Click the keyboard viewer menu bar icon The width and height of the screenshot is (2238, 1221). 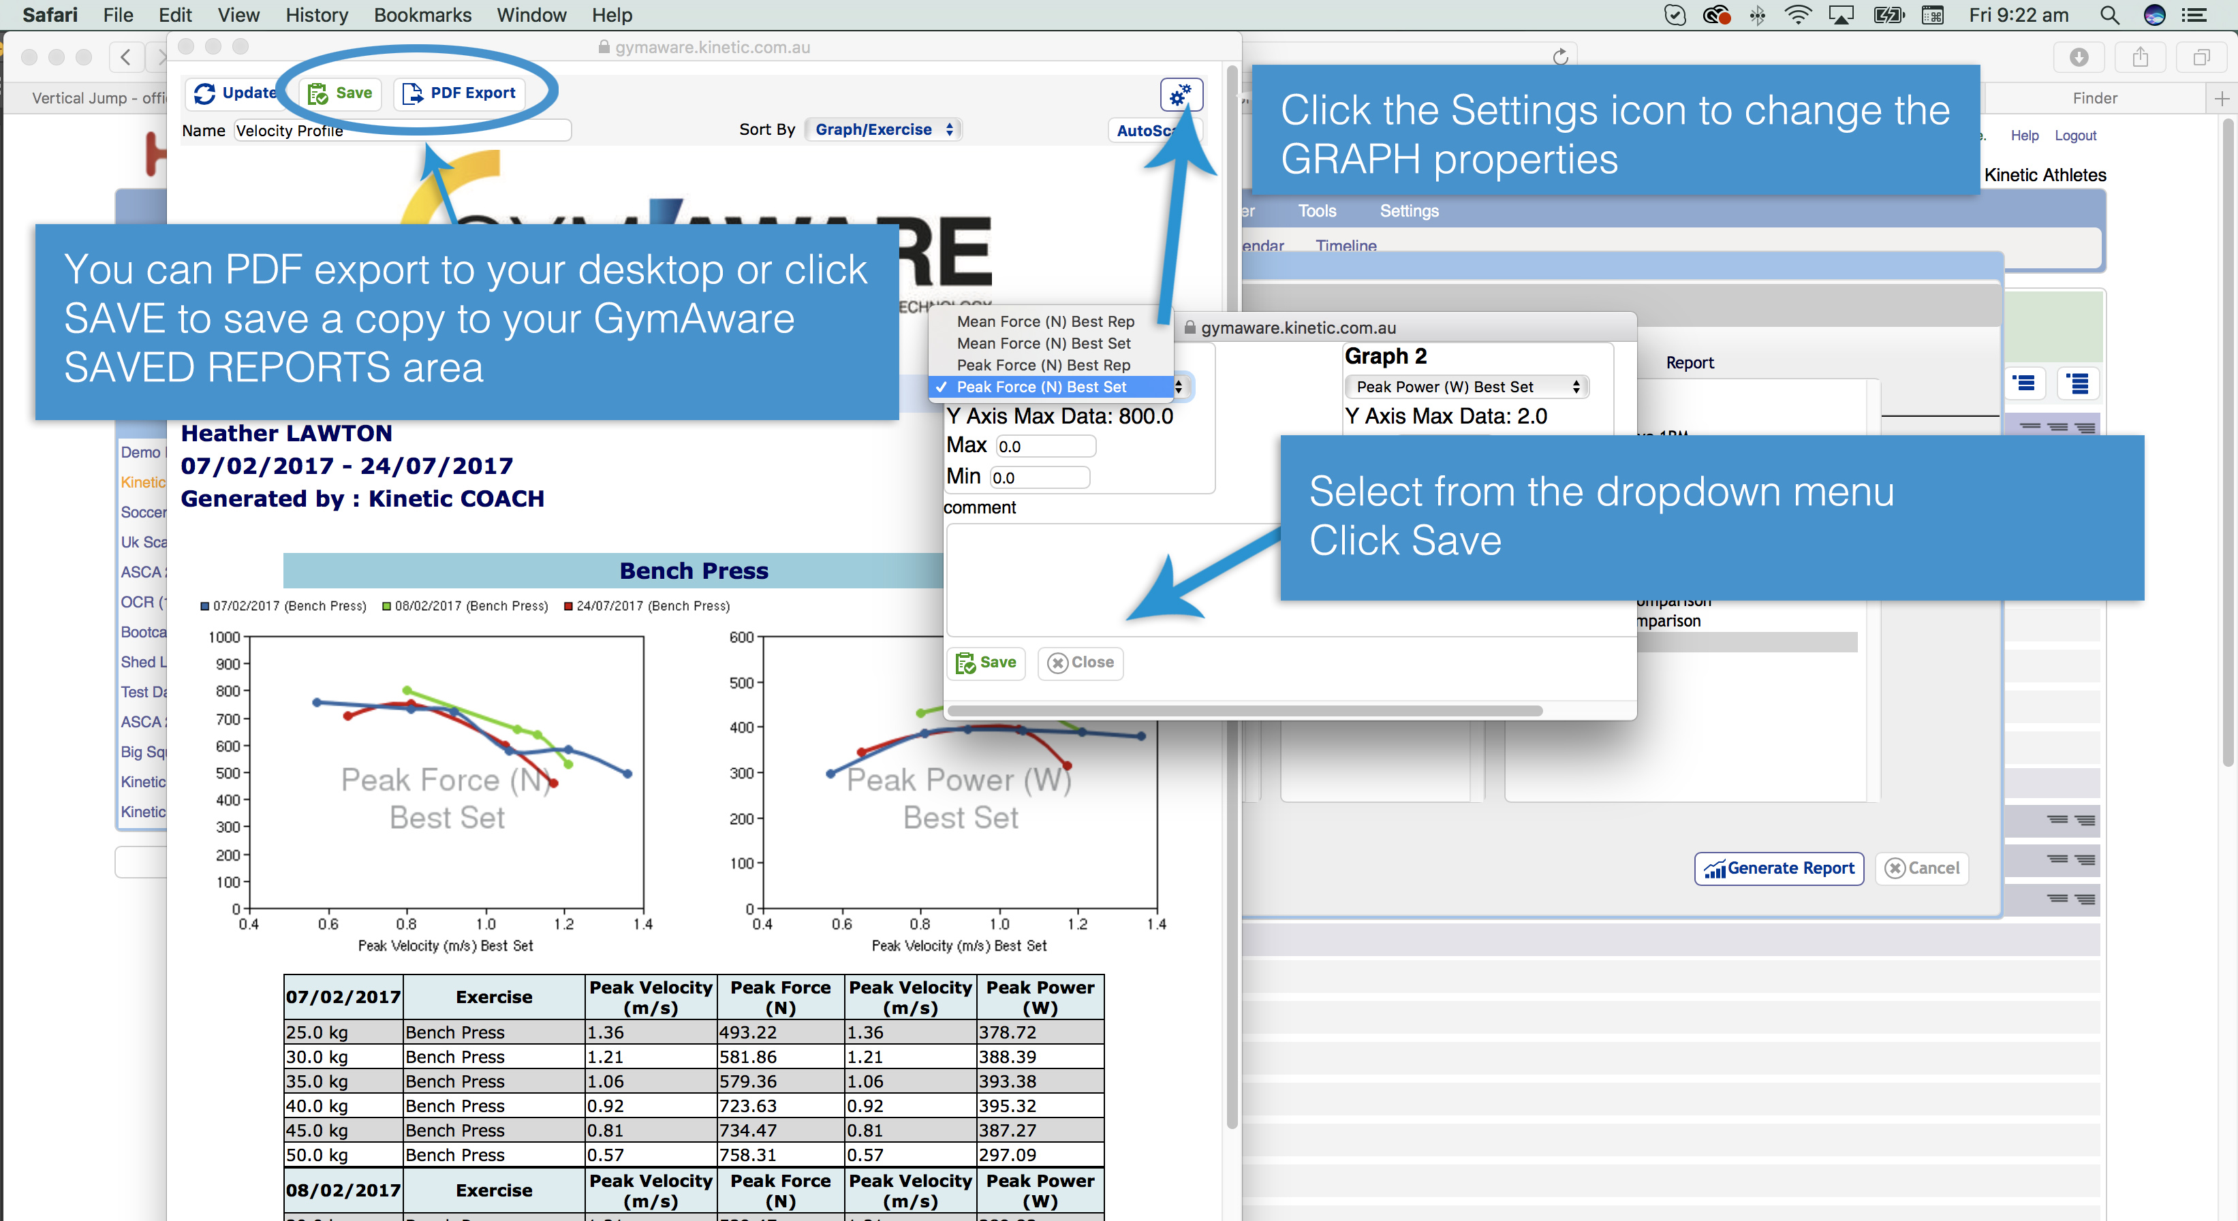(1933, 15)
